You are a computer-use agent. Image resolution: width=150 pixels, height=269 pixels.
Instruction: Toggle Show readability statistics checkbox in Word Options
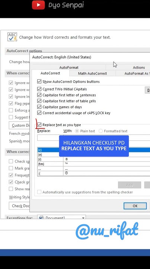pos(11,189)
